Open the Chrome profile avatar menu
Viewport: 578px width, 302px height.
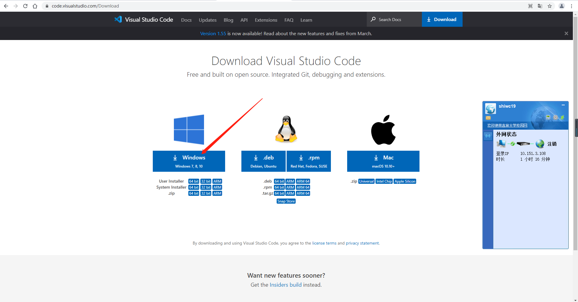pos(561,6)
